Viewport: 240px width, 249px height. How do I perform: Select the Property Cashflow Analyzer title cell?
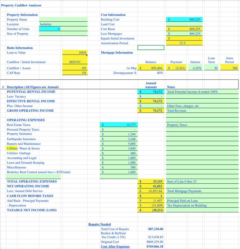tap(21, 5)
